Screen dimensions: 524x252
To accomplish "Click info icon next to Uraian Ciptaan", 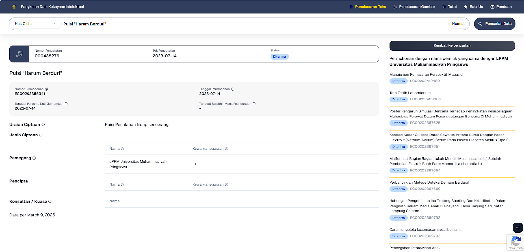I will click(43, 125).
